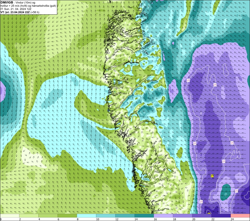
Task: Click the legend tick label '14'
Action: tap(136, 219)
